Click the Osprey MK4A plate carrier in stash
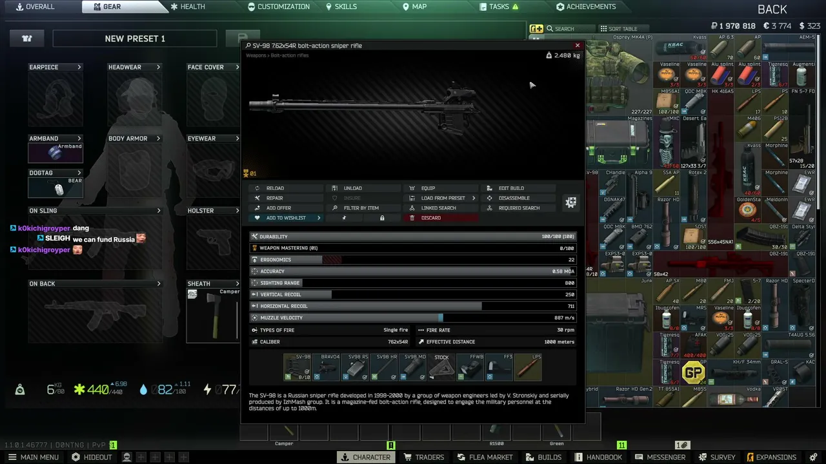Viewport: 826px width, 464px height. pyautogui.click(x=619, y=75)
